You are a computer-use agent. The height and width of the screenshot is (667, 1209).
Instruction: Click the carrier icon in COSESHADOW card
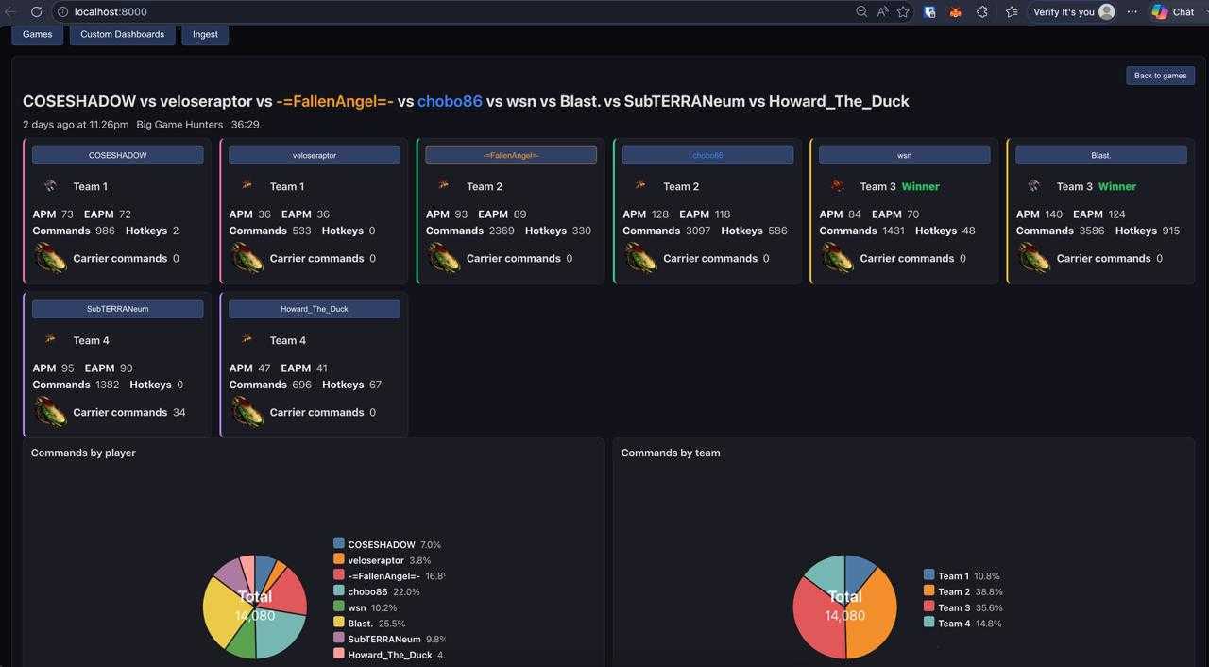point(50,258)
